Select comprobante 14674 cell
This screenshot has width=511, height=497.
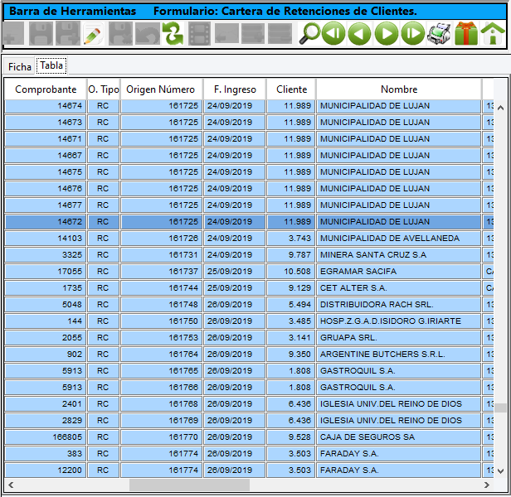point(46,106)
